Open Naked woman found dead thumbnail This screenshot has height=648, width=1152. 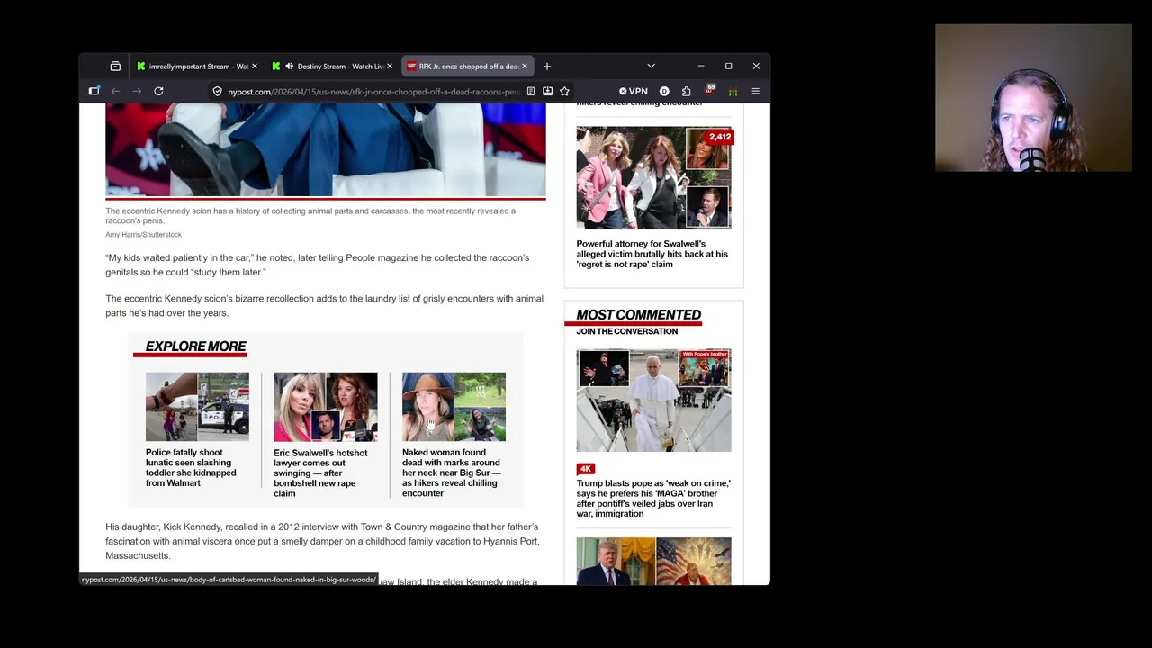(x=454, y=407)
